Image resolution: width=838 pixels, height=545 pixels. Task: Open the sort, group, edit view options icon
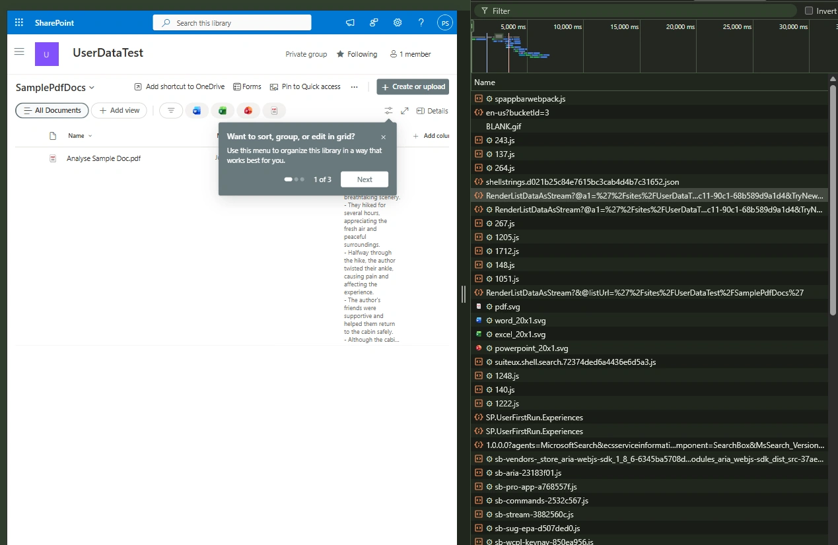pos(388,111)
